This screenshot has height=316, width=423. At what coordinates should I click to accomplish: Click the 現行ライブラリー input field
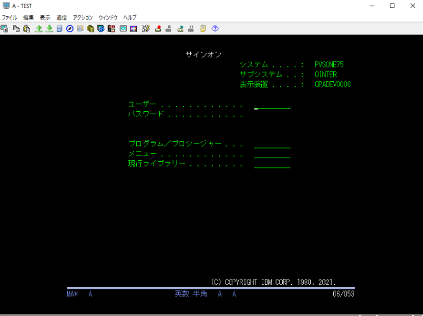pyautogui.click(x=272, y=164)
